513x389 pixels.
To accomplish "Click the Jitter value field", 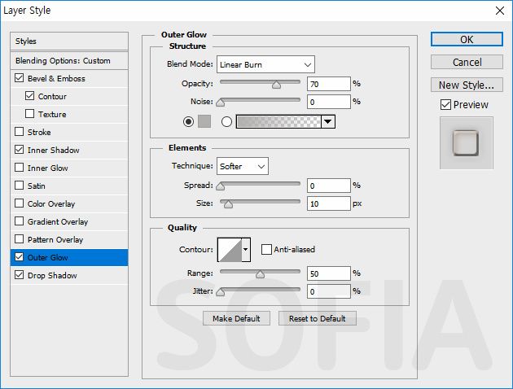I will click(x=329, y=291).
